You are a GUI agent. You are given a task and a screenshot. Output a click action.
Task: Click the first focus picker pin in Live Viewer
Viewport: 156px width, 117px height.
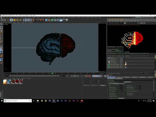point(133,23)
